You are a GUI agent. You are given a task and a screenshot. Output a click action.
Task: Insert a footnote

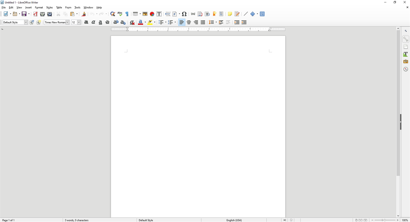click(x=200, y=14)
